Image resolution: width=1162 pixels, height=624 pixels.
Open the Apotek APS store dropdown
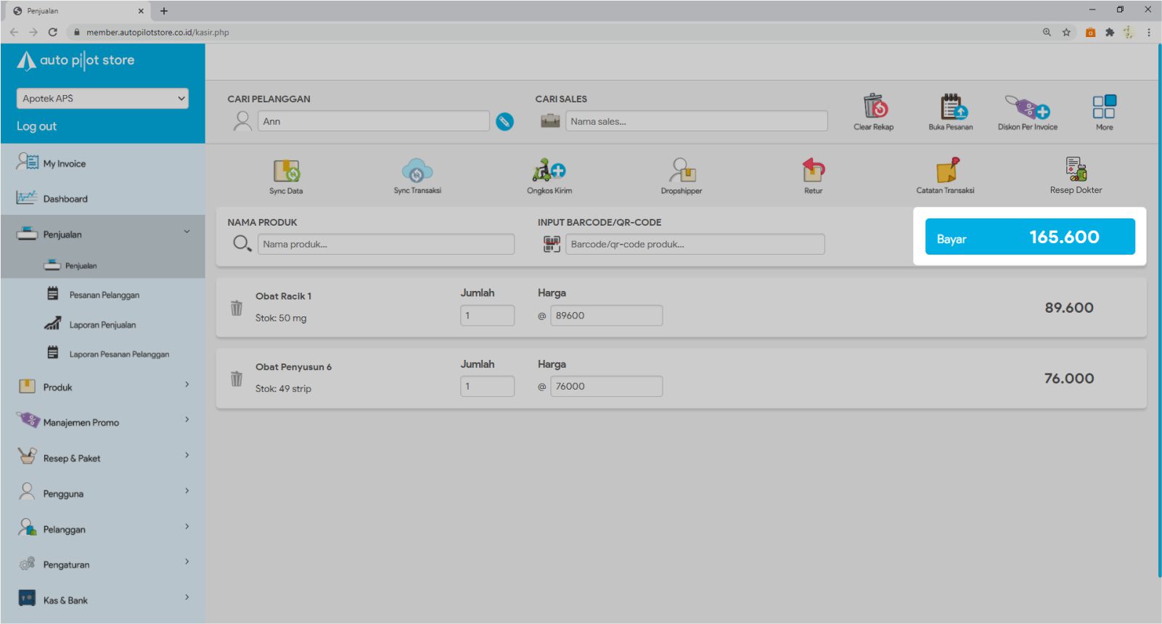102,99
